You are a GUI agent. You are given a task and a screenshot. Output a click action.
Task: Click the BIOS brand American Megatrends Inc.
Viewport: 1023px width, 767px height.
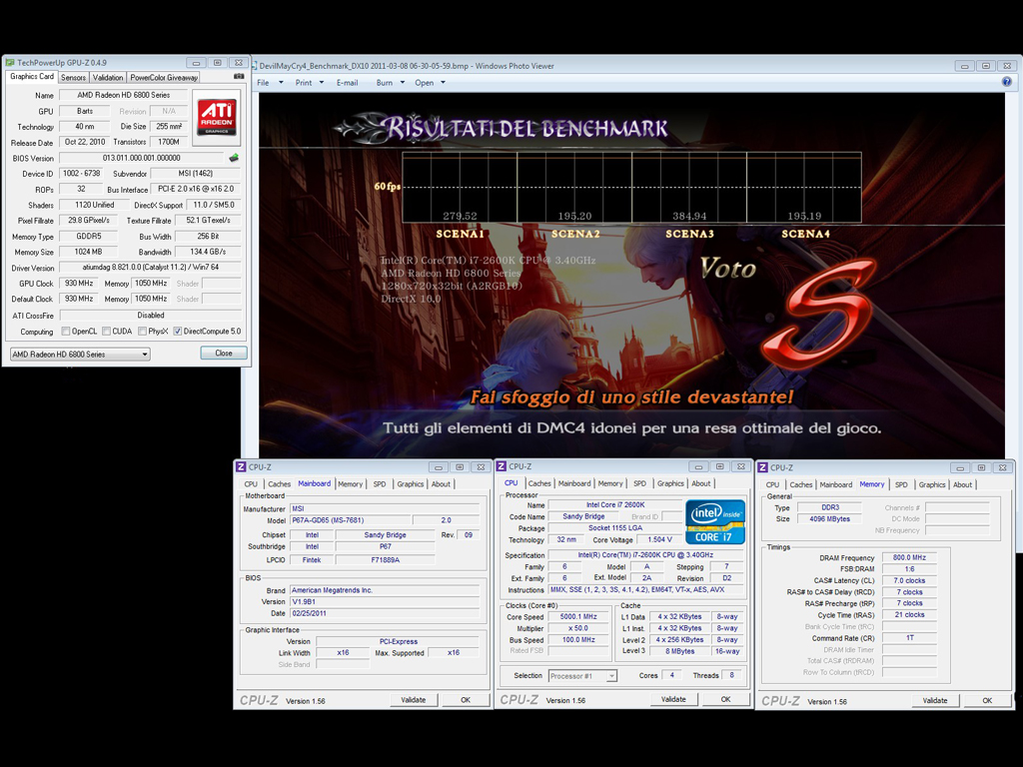[x=385, y=590]
